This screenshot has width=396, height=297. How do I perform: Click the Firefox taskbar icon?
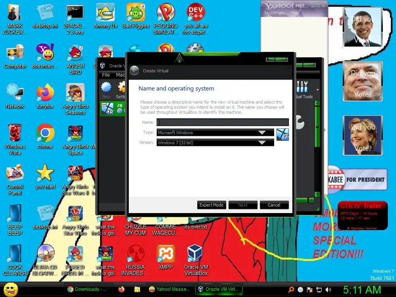[121, 289]
